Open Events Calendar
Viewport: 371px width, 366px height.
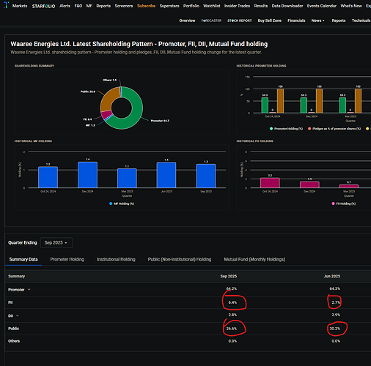click(322, 6)
